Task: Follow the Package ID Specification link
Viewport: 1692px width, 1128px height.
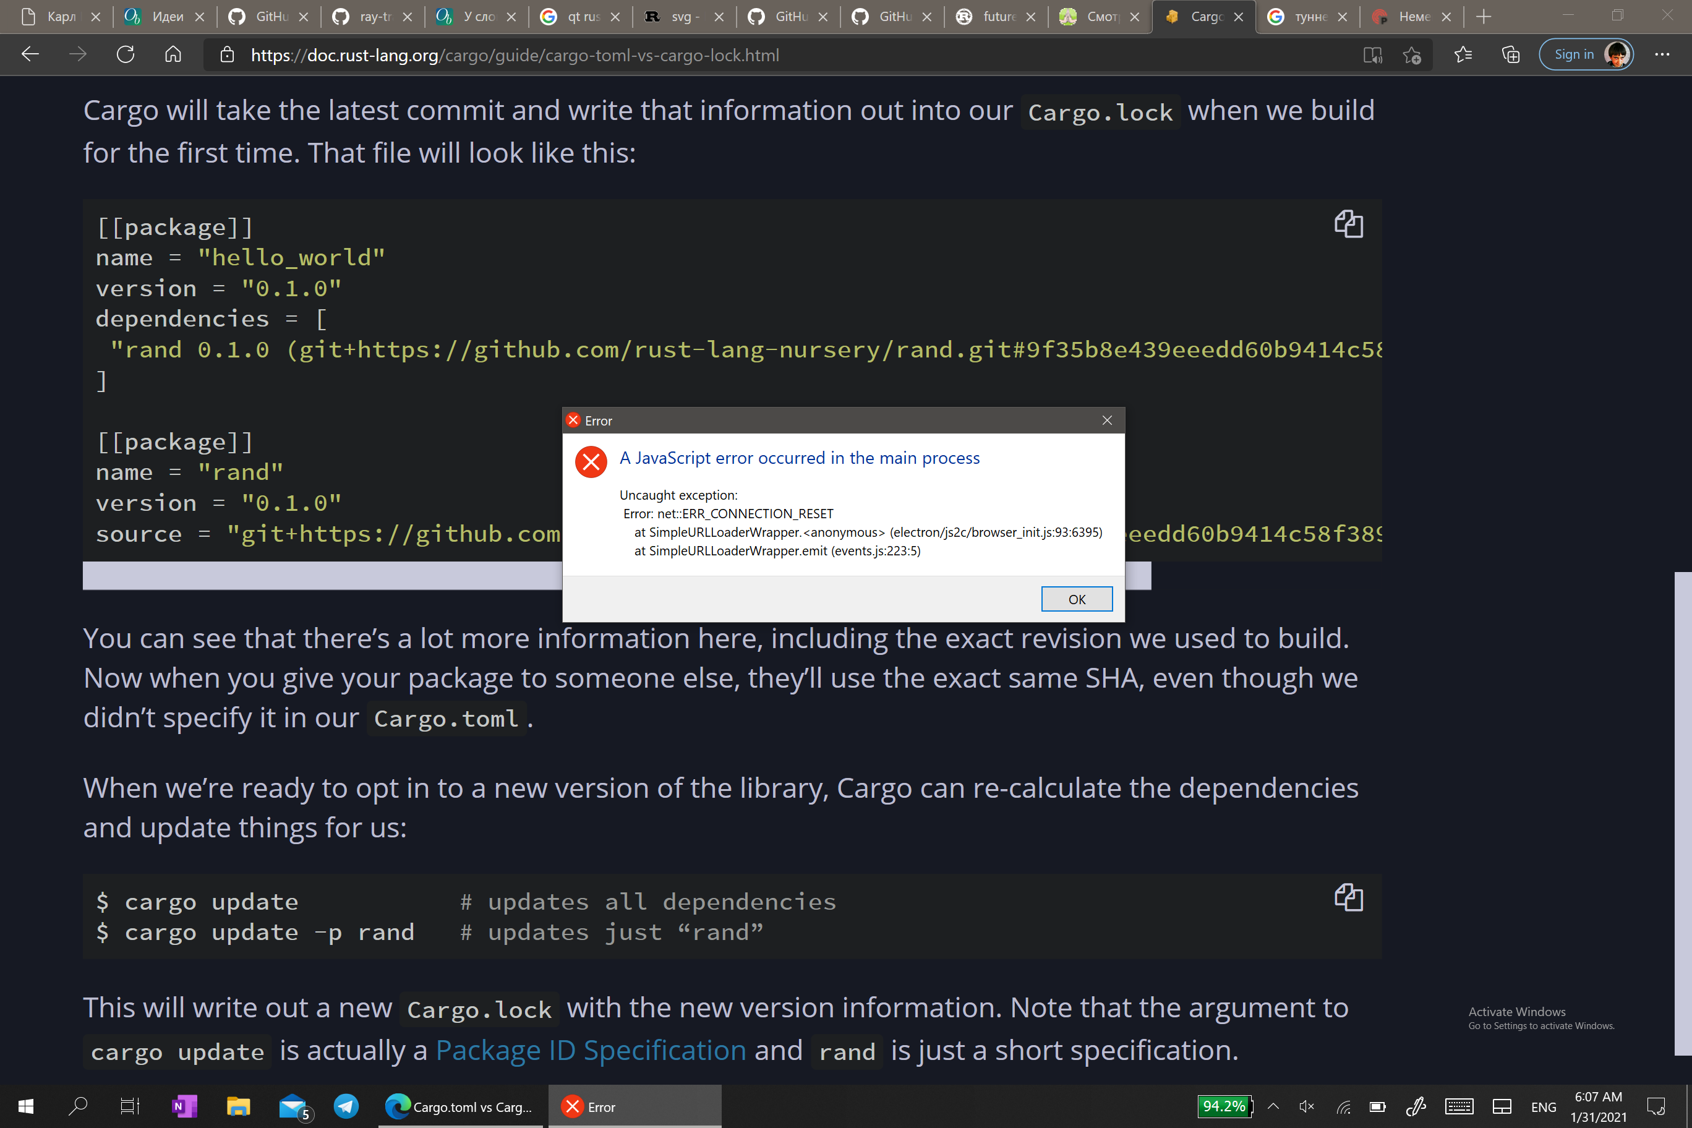Action: click(591, 1050)
